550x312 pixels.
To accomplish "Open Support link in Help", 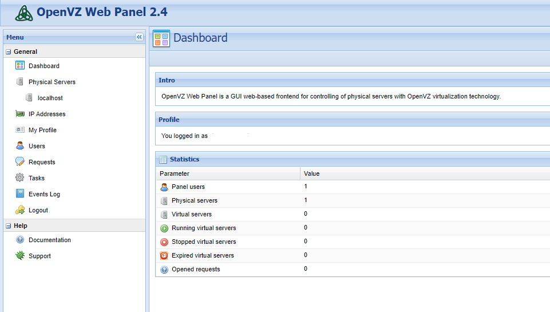I will 39,256.
